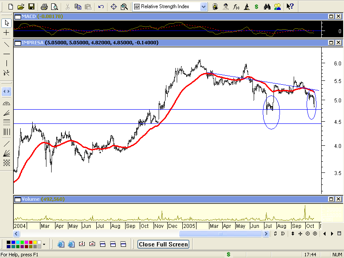This screenshot has width=344, height=258.
Task: Click the horizontal scrollbar thumb
Action: (221, 233)
